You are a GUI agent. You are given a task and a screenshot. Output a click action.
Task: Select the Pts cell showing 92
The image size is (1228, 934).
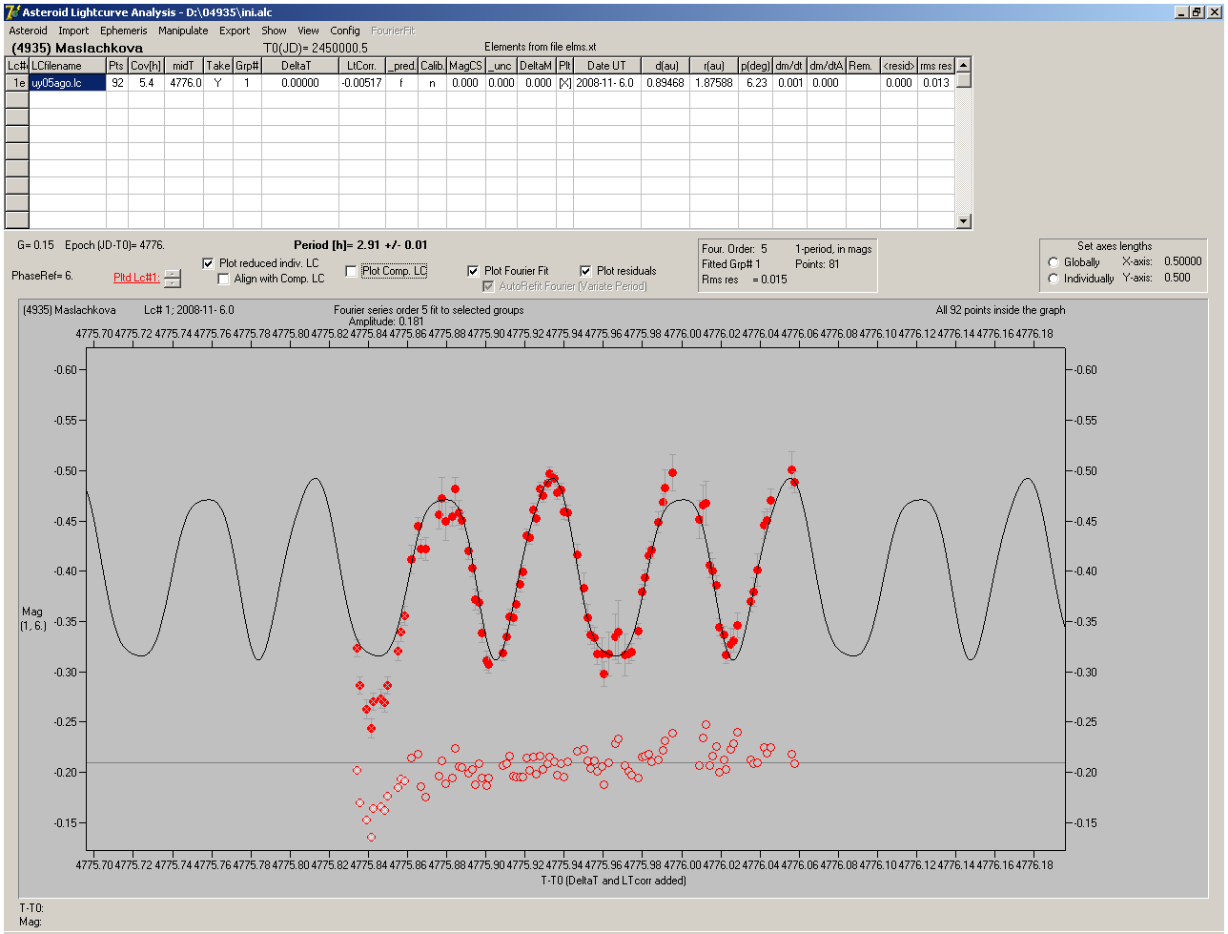click(x=116, y=83)
